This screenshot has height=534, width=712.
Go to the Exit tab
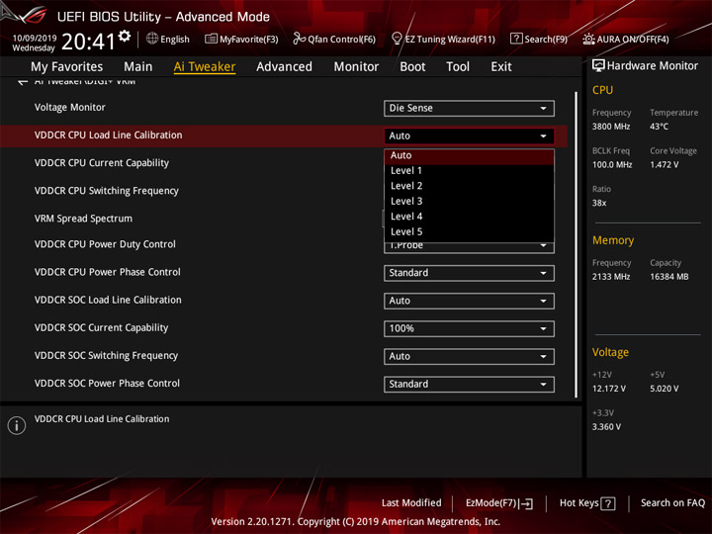(x=500, y=67)
